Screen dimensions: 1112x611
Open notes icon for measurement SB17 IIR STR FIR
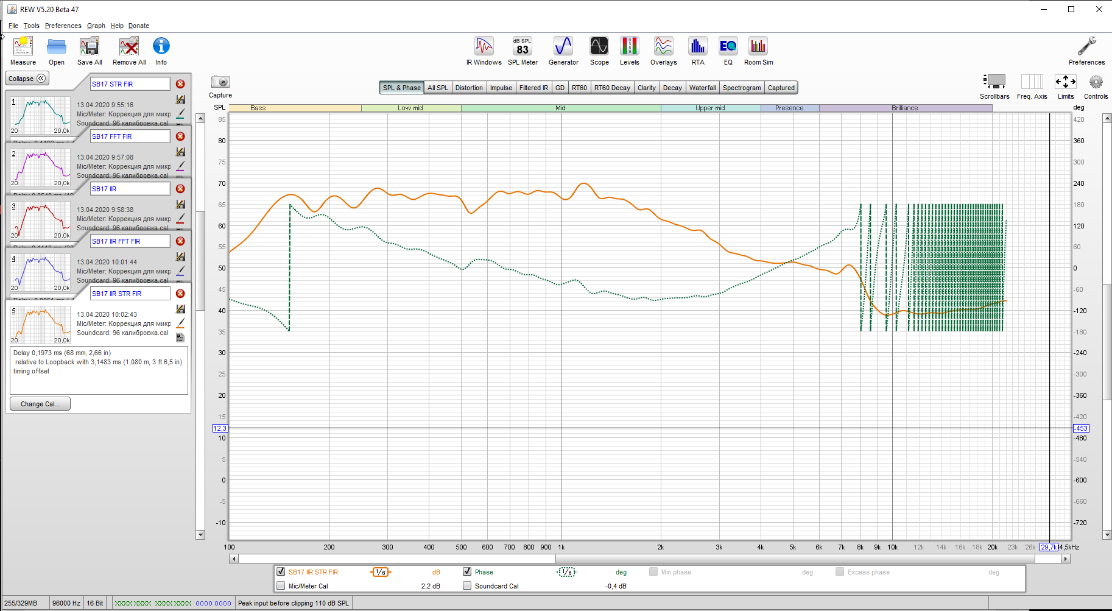pos(180,337)
